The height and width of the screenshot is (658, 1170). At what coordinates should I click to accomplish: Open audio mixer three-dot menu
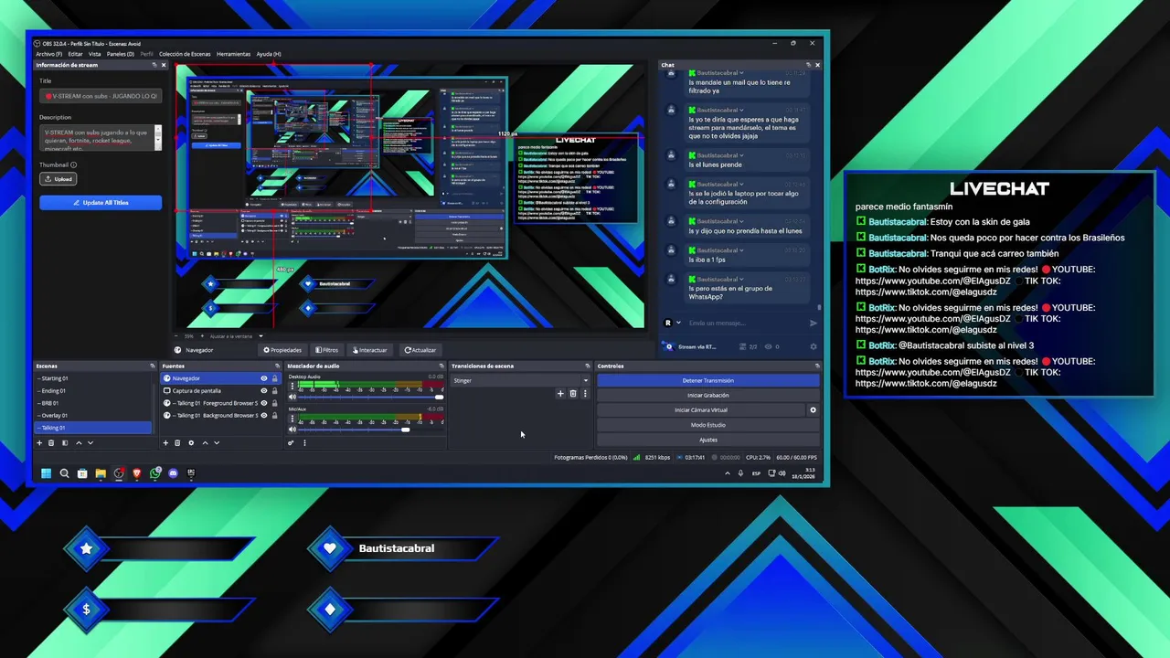pos(304,443)
